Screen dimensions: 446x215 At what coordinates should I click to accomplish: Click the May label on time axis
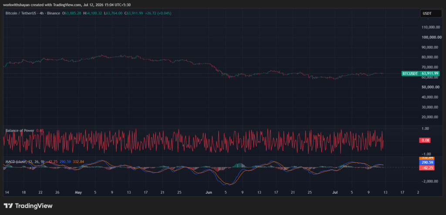coord(78,192)
